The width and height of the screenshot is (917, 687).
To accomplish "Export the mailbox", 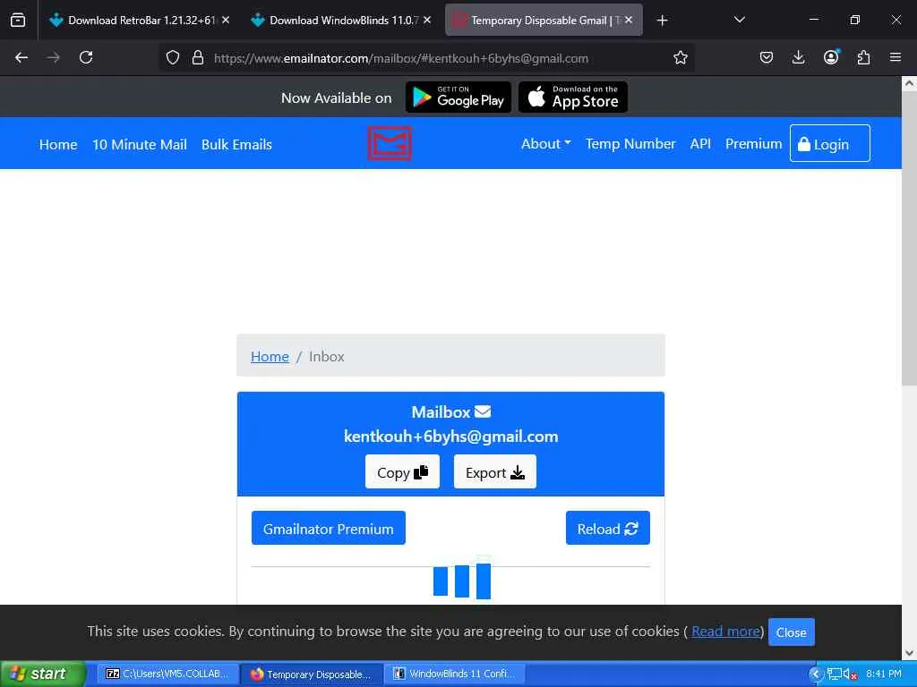I will click(494, 471).
